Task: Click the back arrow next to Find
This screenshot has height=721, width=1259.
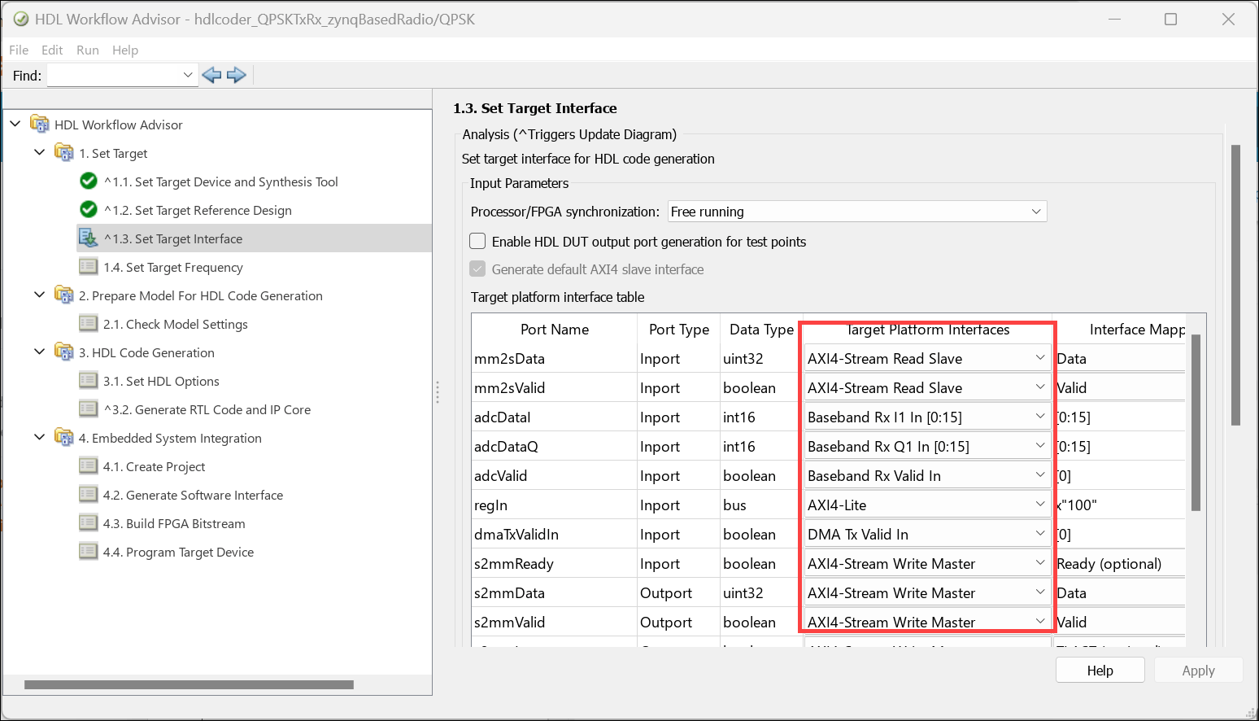Action: click(x=211, y=76)
